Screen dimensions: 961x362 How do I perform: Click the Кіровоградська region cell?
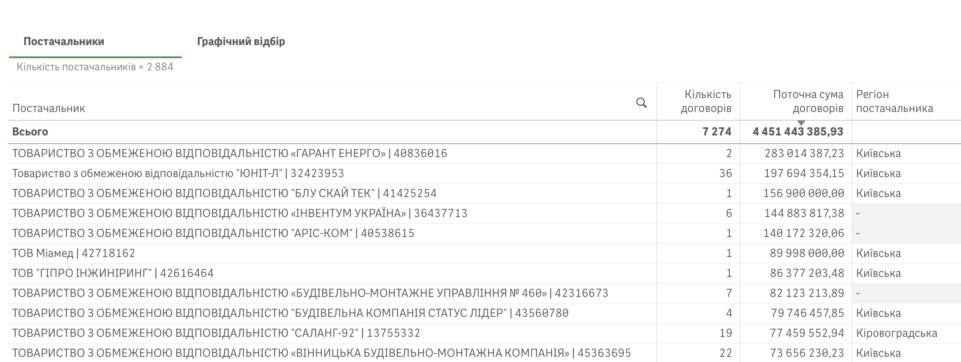896,333
